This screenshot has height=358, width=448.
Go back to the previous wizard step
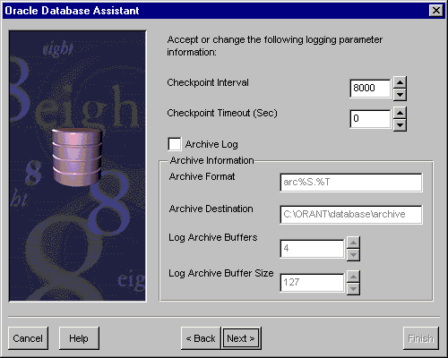coord(201,338)
